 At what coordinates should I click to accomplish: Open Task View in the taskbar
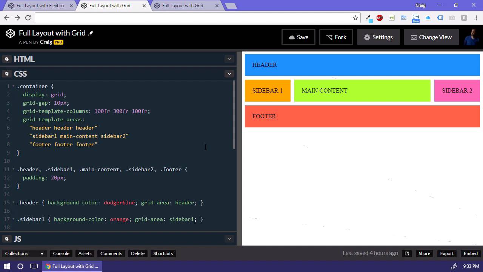[x=34, y=266]
